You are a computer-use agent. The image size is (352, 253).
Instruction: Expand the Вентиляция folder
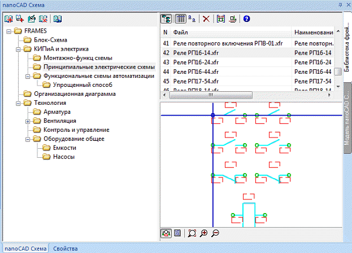[x=28, y=121]
